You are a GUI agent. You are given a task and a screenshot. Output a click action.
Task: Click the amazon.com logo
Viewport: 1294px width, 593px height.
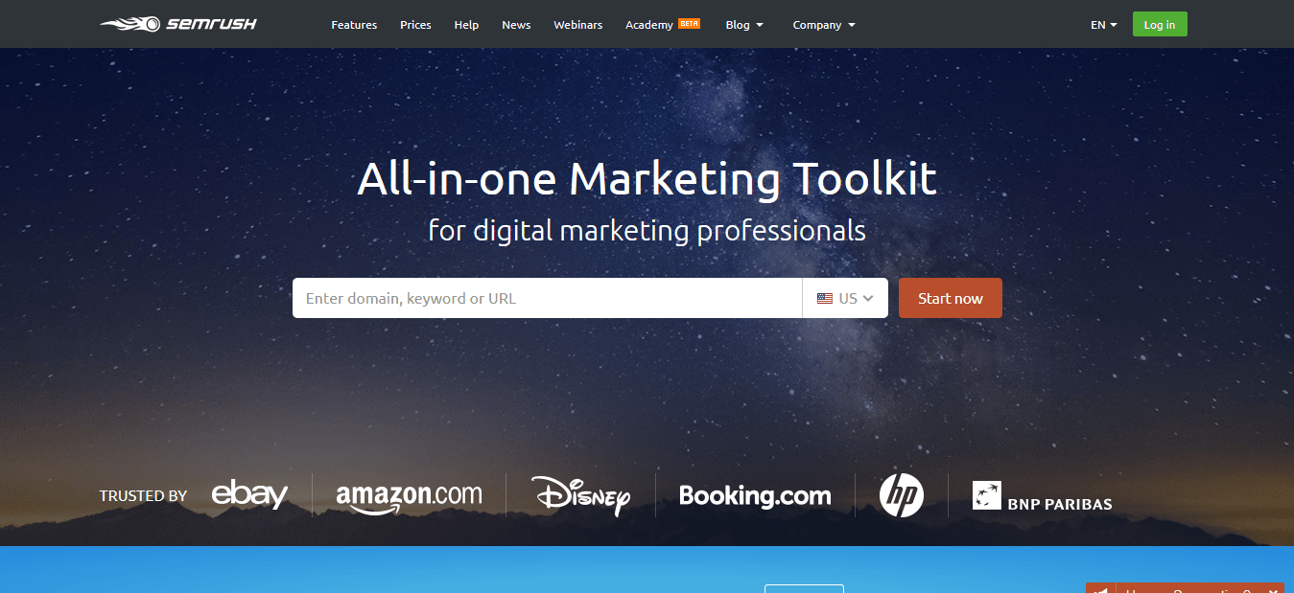point(409,496)
